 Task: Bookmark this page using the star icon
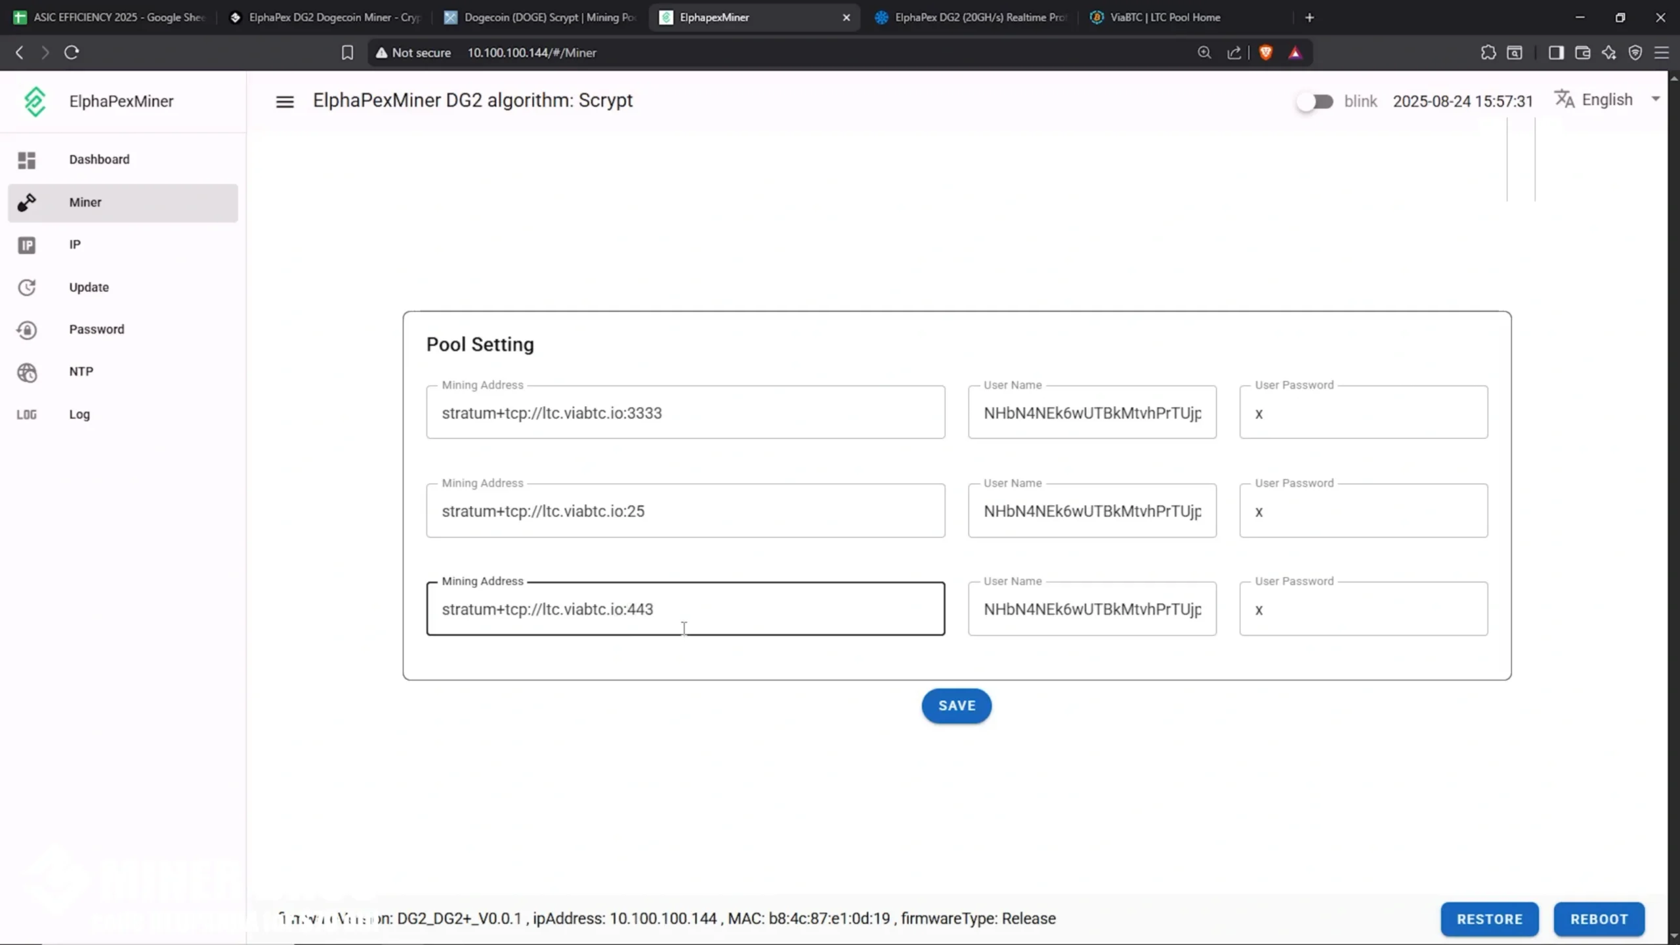coord(347,52)
